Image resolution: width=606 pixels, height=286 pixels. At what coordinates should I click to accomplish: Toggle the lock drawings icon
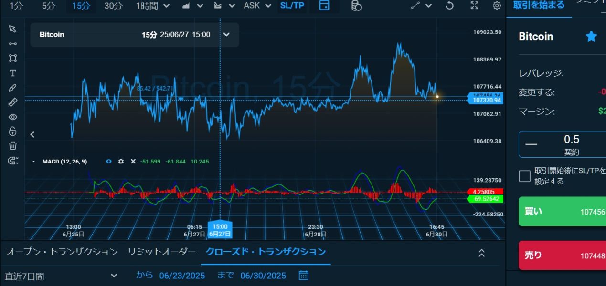13,131
